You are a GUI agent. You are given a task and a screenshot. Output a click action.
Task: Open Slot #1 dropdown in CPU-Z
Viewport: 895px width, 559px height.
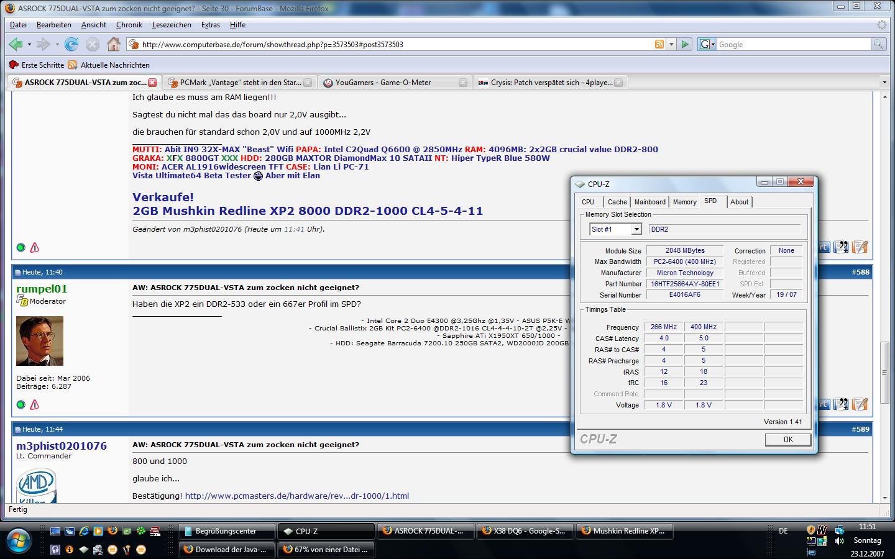click(636, 229)
